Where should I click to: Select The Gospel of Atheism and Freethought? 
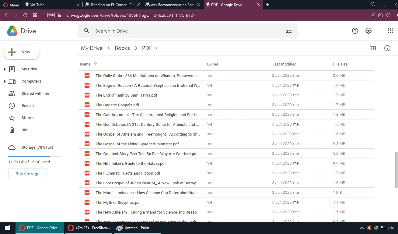pos(226,134)
